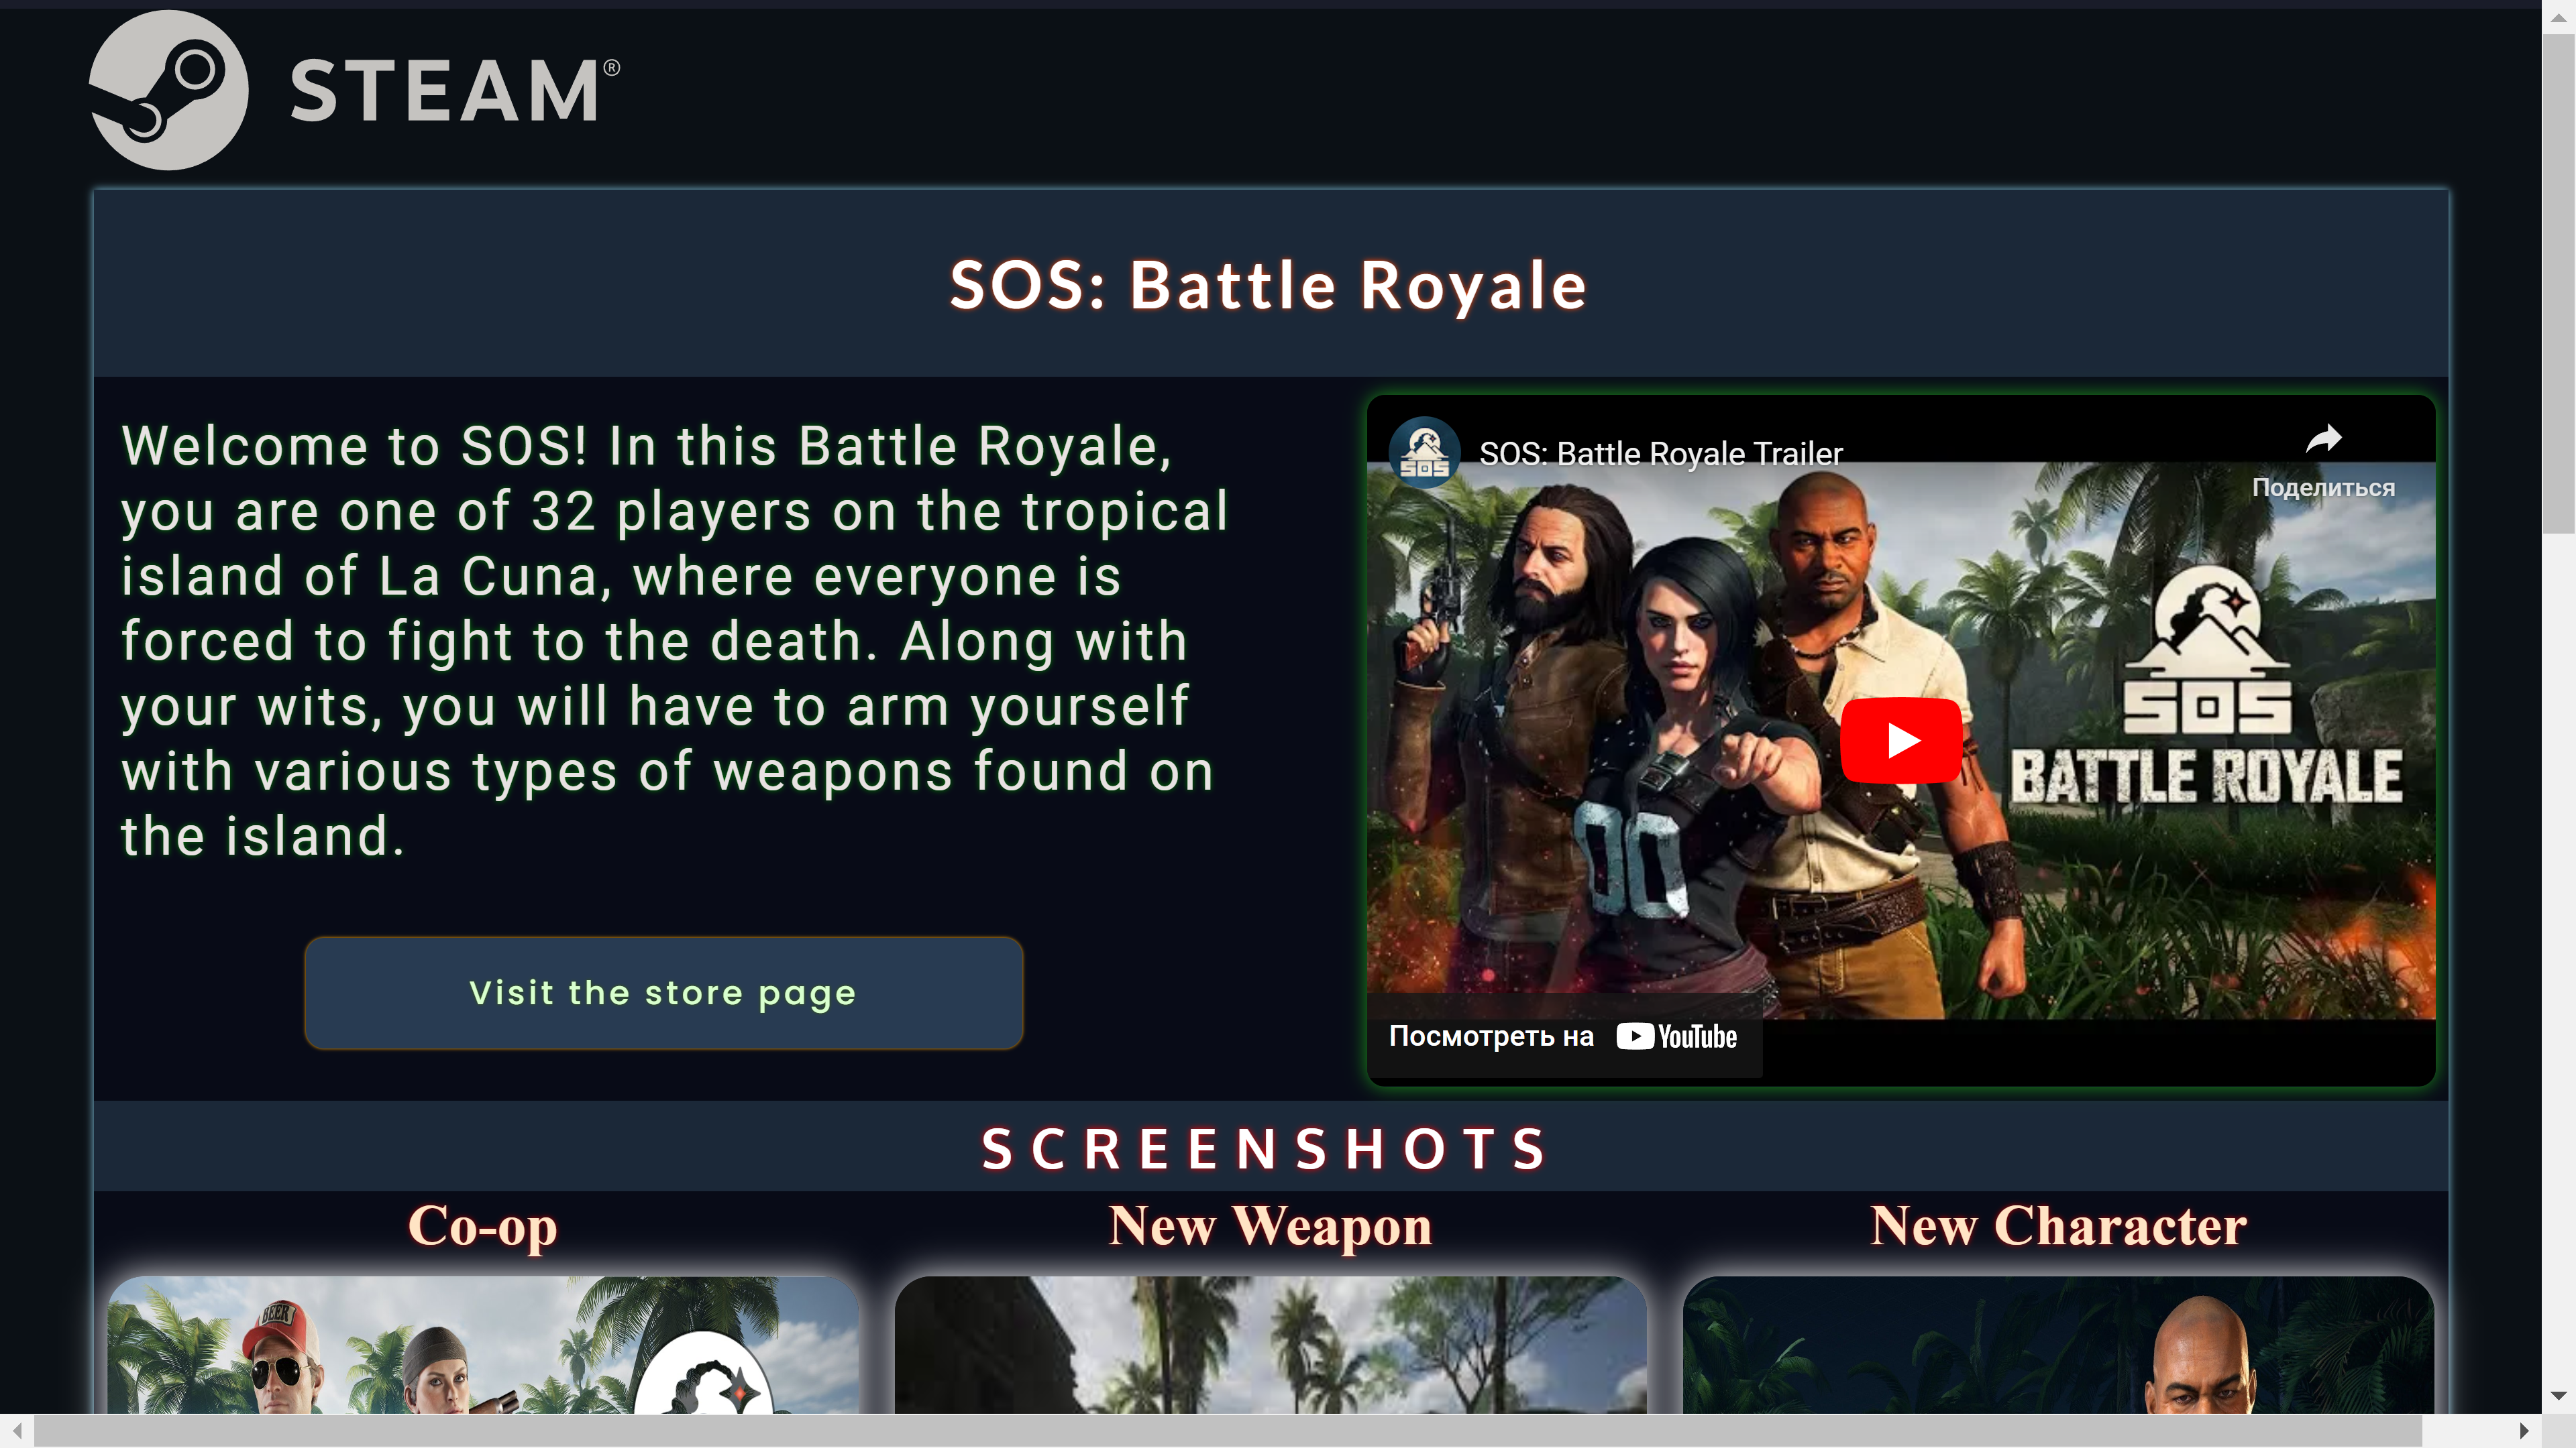This screenshot has height=1448, width=2576.
Task: Click the Steam logo icon
Action: pos(168,90)
